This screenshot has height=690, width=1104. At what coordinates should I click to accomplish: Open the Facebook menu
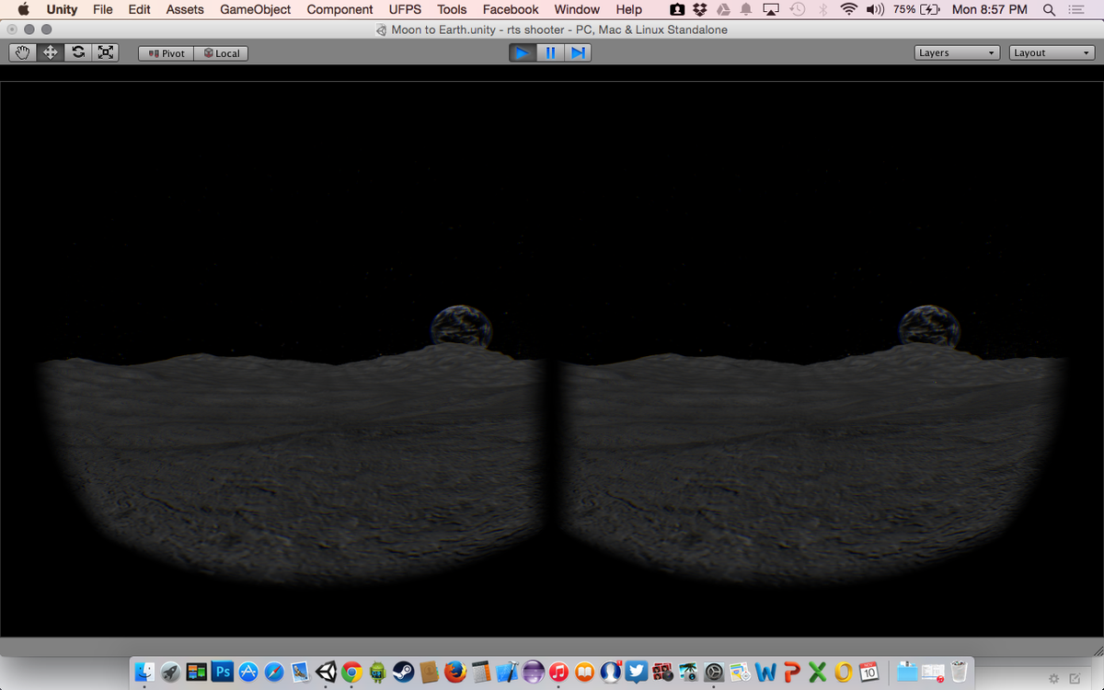point(511,9)
